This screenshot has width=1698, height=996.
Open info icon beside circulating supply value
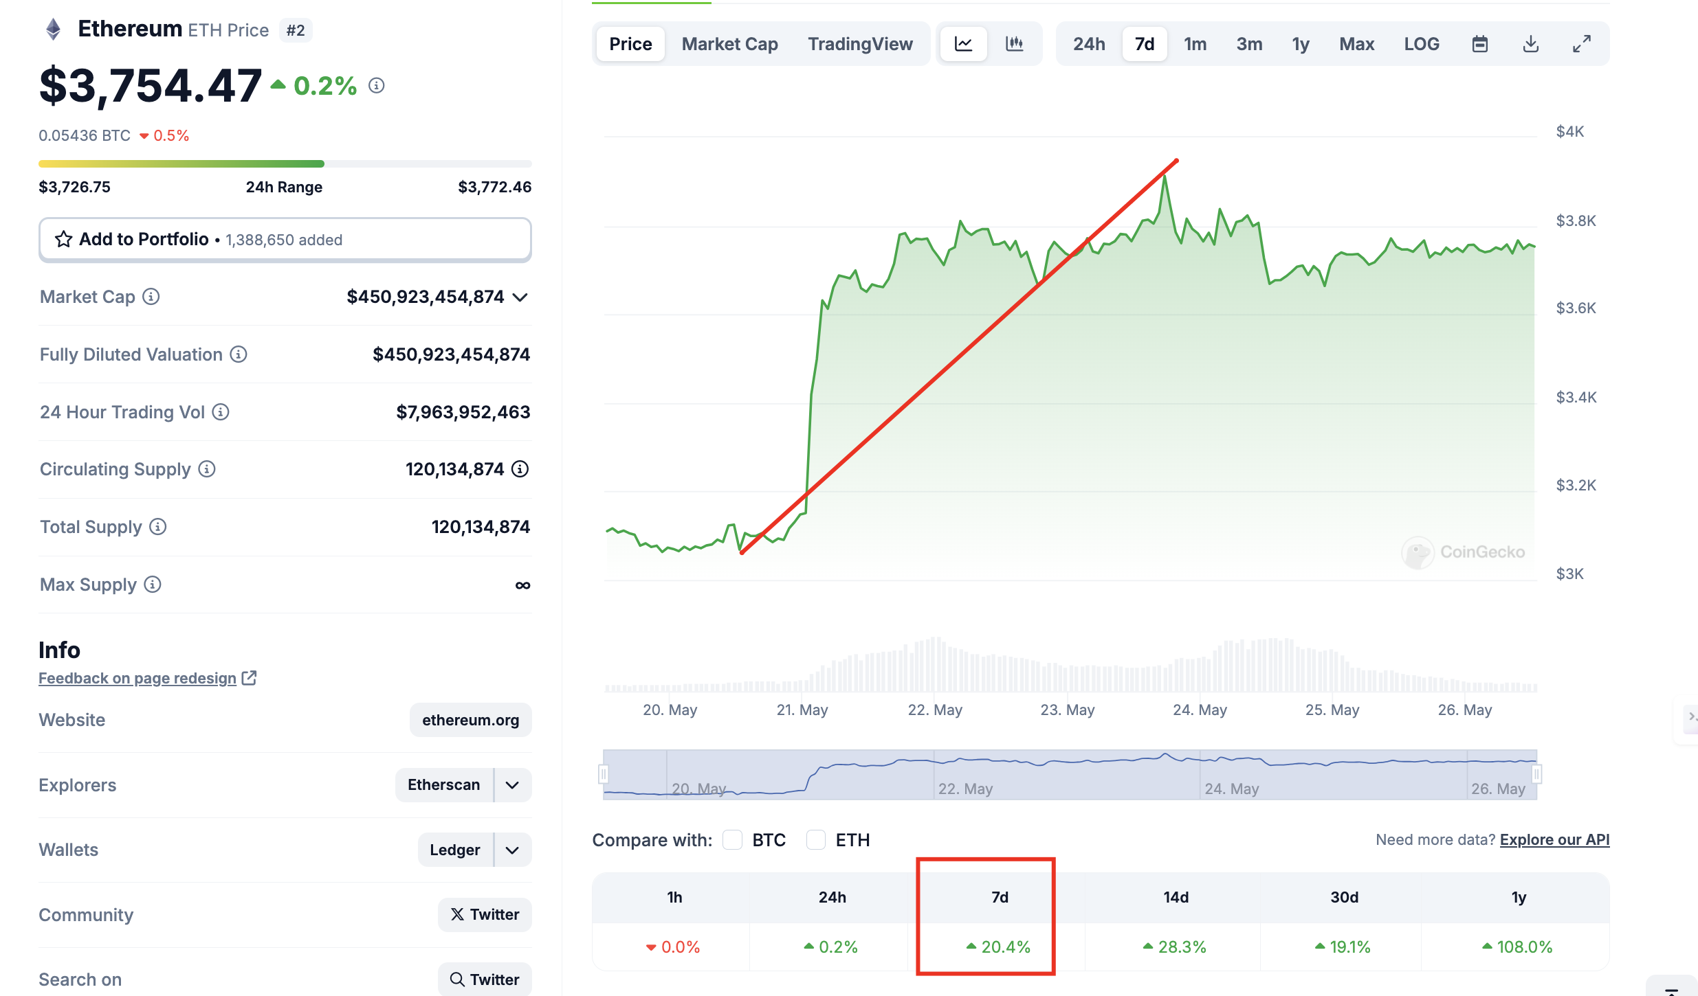[x=520, y=469]
